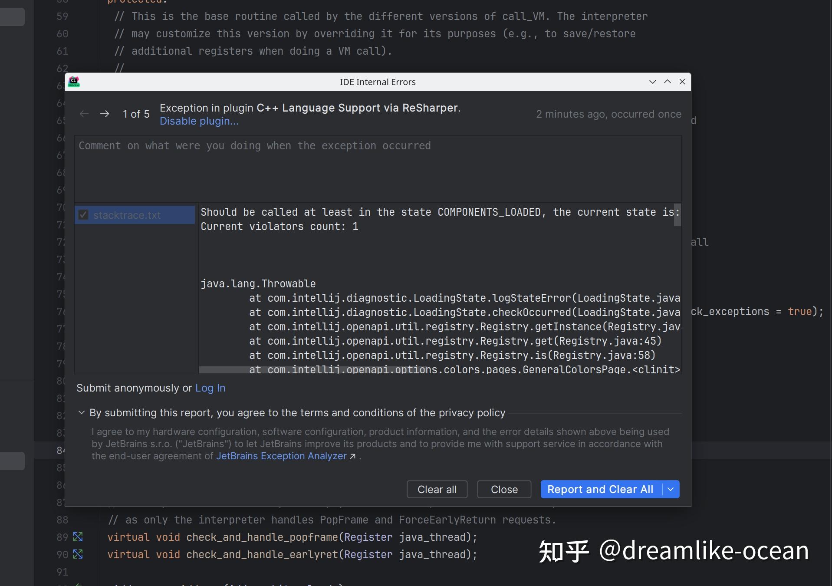Open the Disable plugin link

(199, 121)
